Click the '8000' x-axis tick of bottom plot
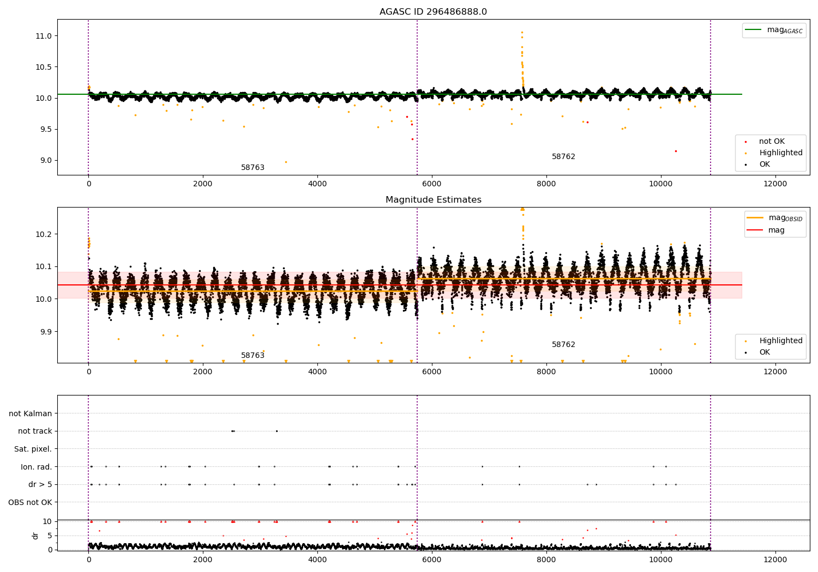The width and height of the screenshot is (818, 572). click(x=546, y=559)
